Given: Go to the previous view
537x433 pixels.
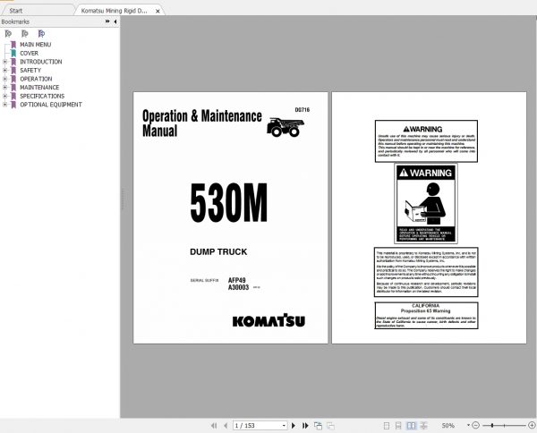Looking at the screenshot, I should pos(318,426).
